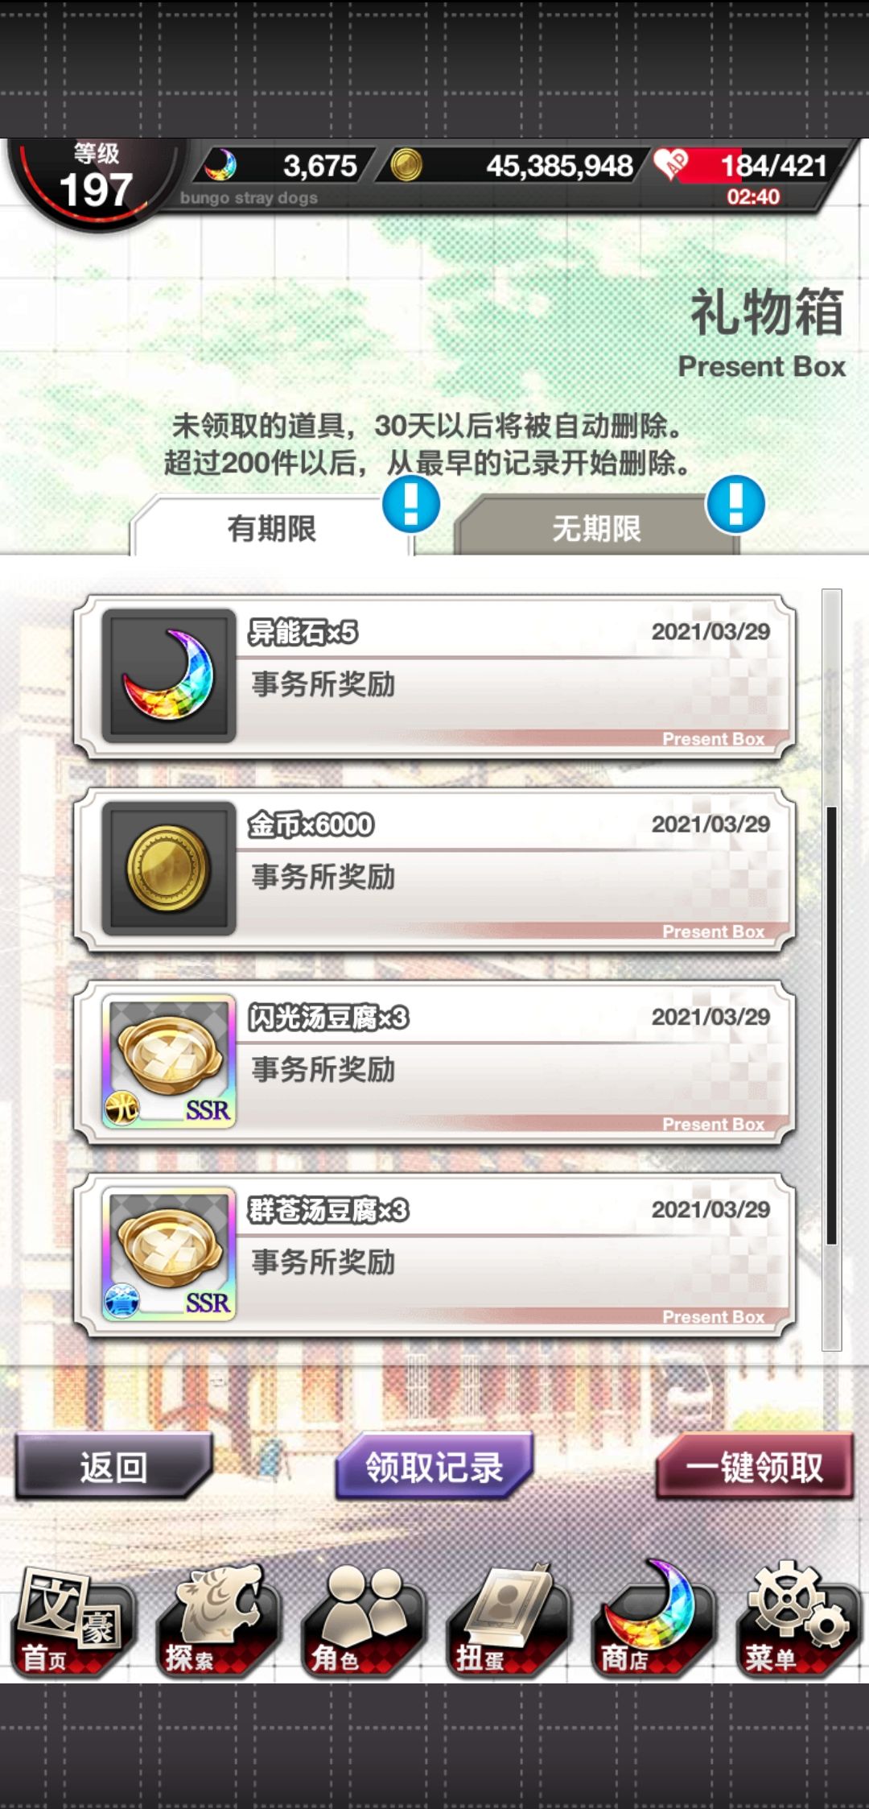This screenshot has height=1809, width=869.
Task: Open the 菜单 gear menu icon
Action: click(x=797, y=1621)
